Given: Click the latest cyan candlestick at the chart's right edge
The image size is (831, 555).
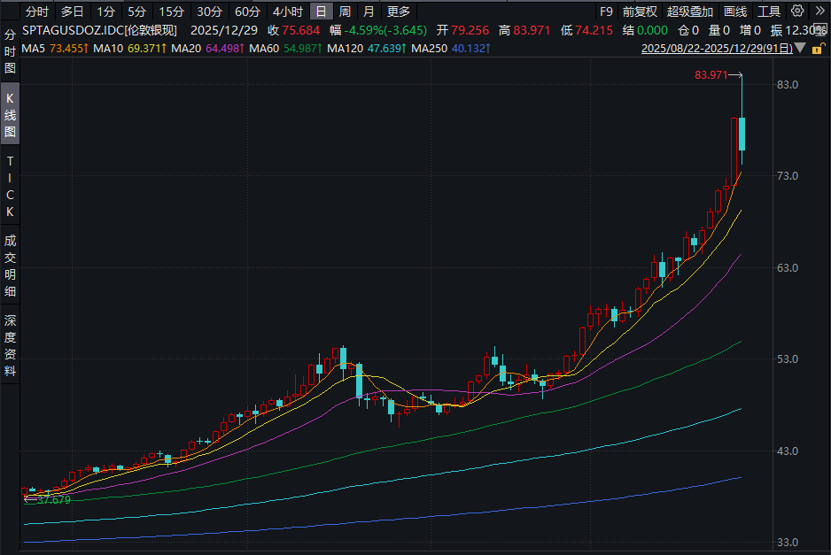Looking at the screenshot, I should click(742, 134).
